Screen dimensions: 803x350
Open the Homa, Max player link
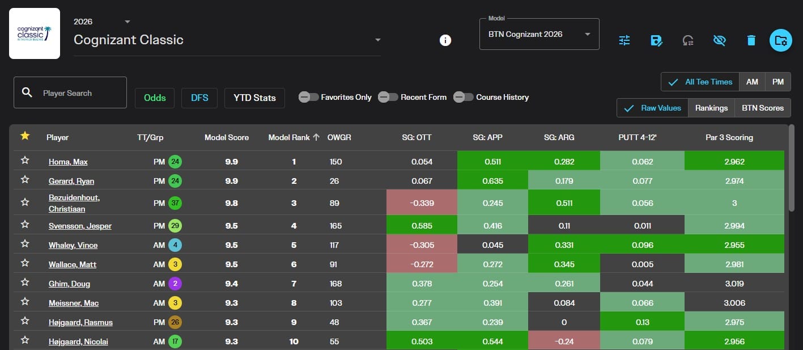pos(68,162)
